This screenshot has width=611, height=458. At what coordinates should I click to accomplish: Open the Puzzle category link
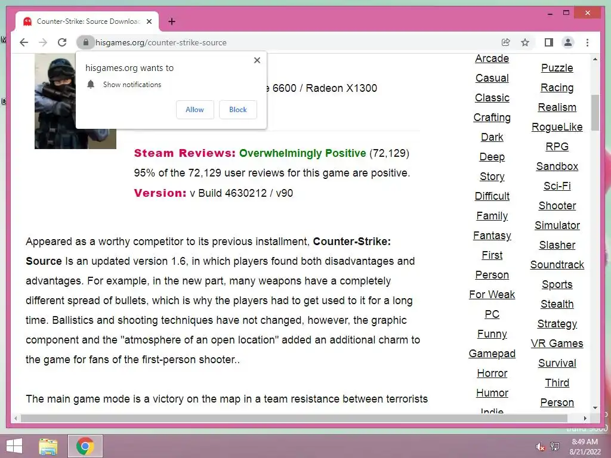pyautogui.click(x=557, y=68)
